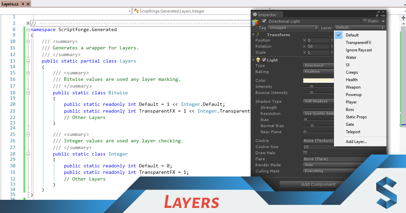The width and height of the screenshot is (406, 213).
Task: Open the light Type dropdown showing Directional
Action: click(318, 66)
